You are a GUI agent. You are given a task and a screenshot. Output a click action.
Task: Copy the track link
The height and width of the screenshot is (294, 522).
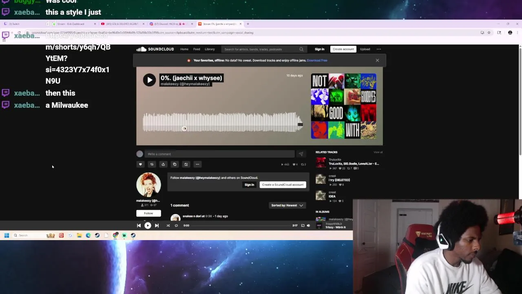175,164
